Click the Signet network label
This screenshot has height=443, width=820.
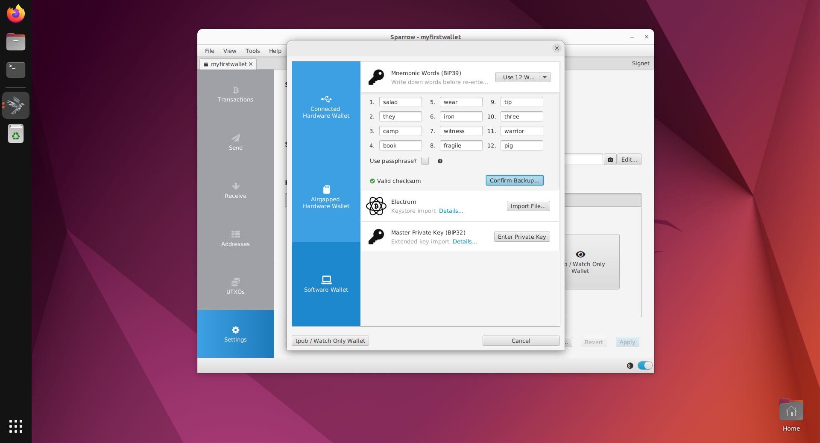click(x=641, y=63)
